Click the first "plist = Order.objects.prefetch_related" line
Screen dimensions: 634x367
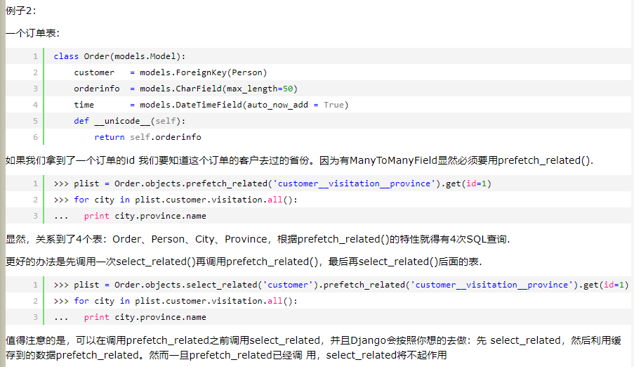coord(272,183)
